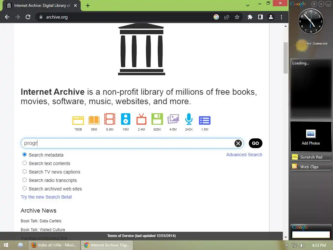Open Web Clips sidebar gadget
The height and width of the screenshot is (250, 333).
click(311, 167)
